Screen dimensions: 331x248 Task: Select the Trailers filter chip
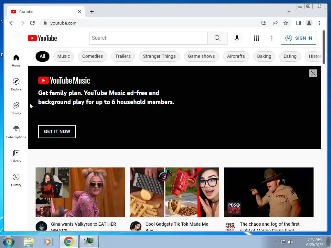tap(123, 56)
